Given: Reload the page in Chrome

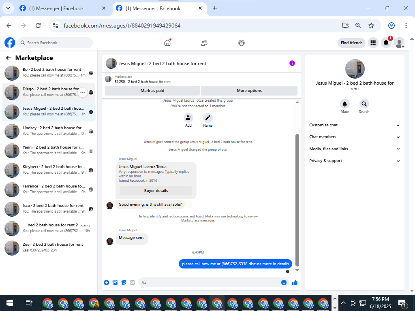Looking at the screenshot, I should tap(38, 26).
